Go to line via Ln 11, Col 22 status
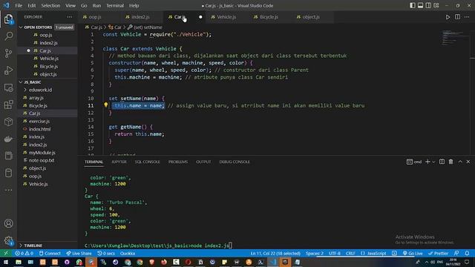Viewport: 475px width, 267px height. 275,253
